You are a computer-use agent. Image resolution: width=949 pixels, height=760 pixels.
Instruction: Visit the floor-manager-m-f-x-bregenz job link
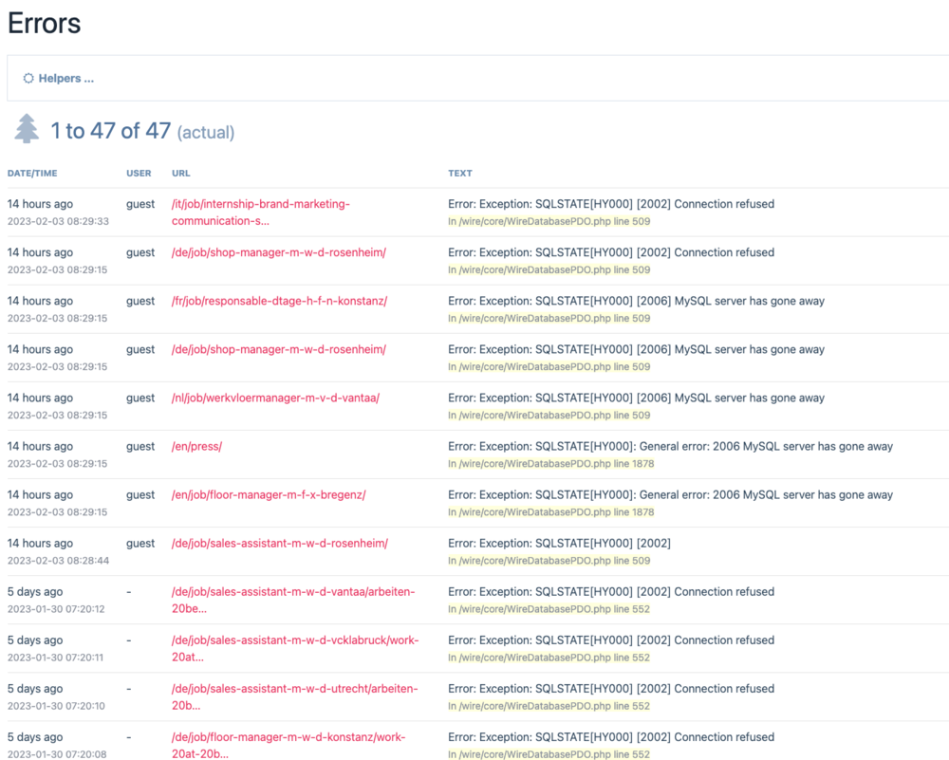tap(269, 494)
